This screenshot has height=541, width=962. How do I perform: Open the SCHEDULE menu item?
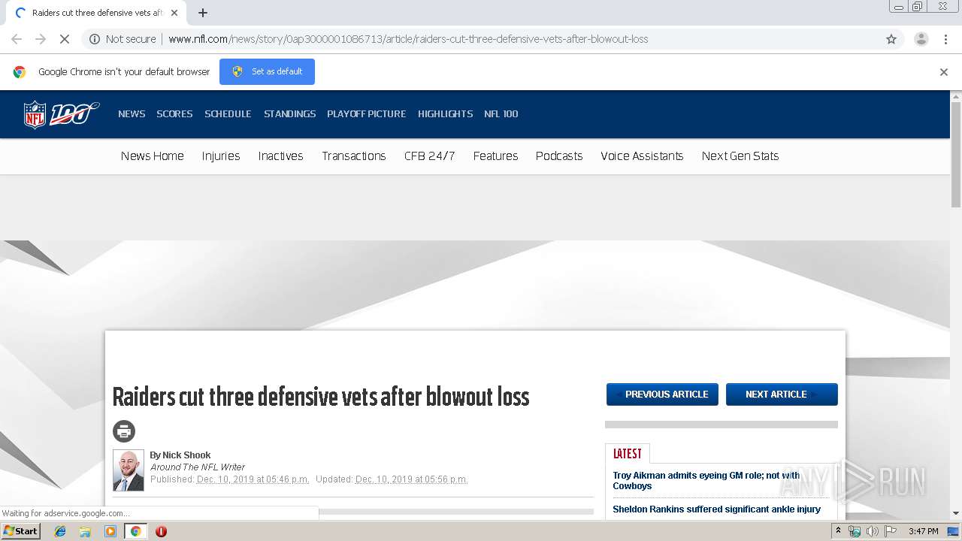(228, 114)
